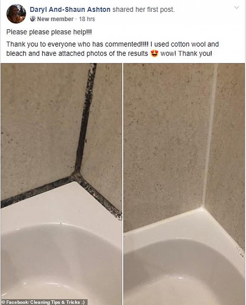The height and width of the screenshot is (305, 246).
Task: Click the heart-eyes emoji in the post
Action: point(154,53)
